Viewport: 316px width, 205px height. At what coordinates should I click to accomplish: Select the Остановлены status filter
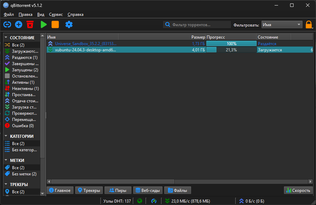pos(22,76)
